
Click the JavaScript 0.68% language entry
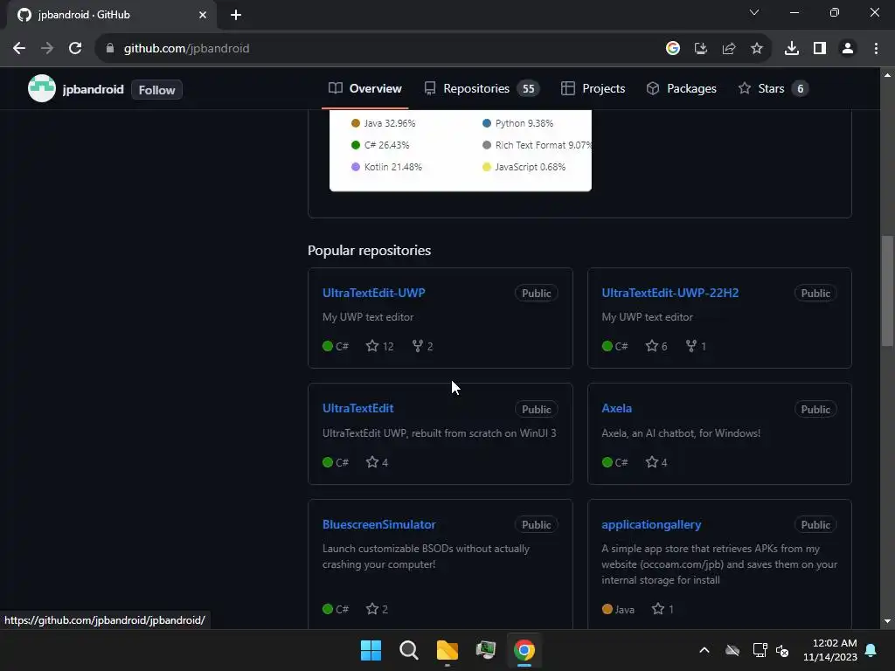(x=524, y=167)
